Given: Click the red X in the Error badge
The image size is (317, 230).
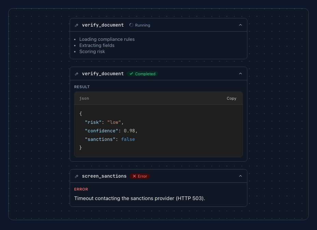Looking at the screenshot, I should pos(134,176).
